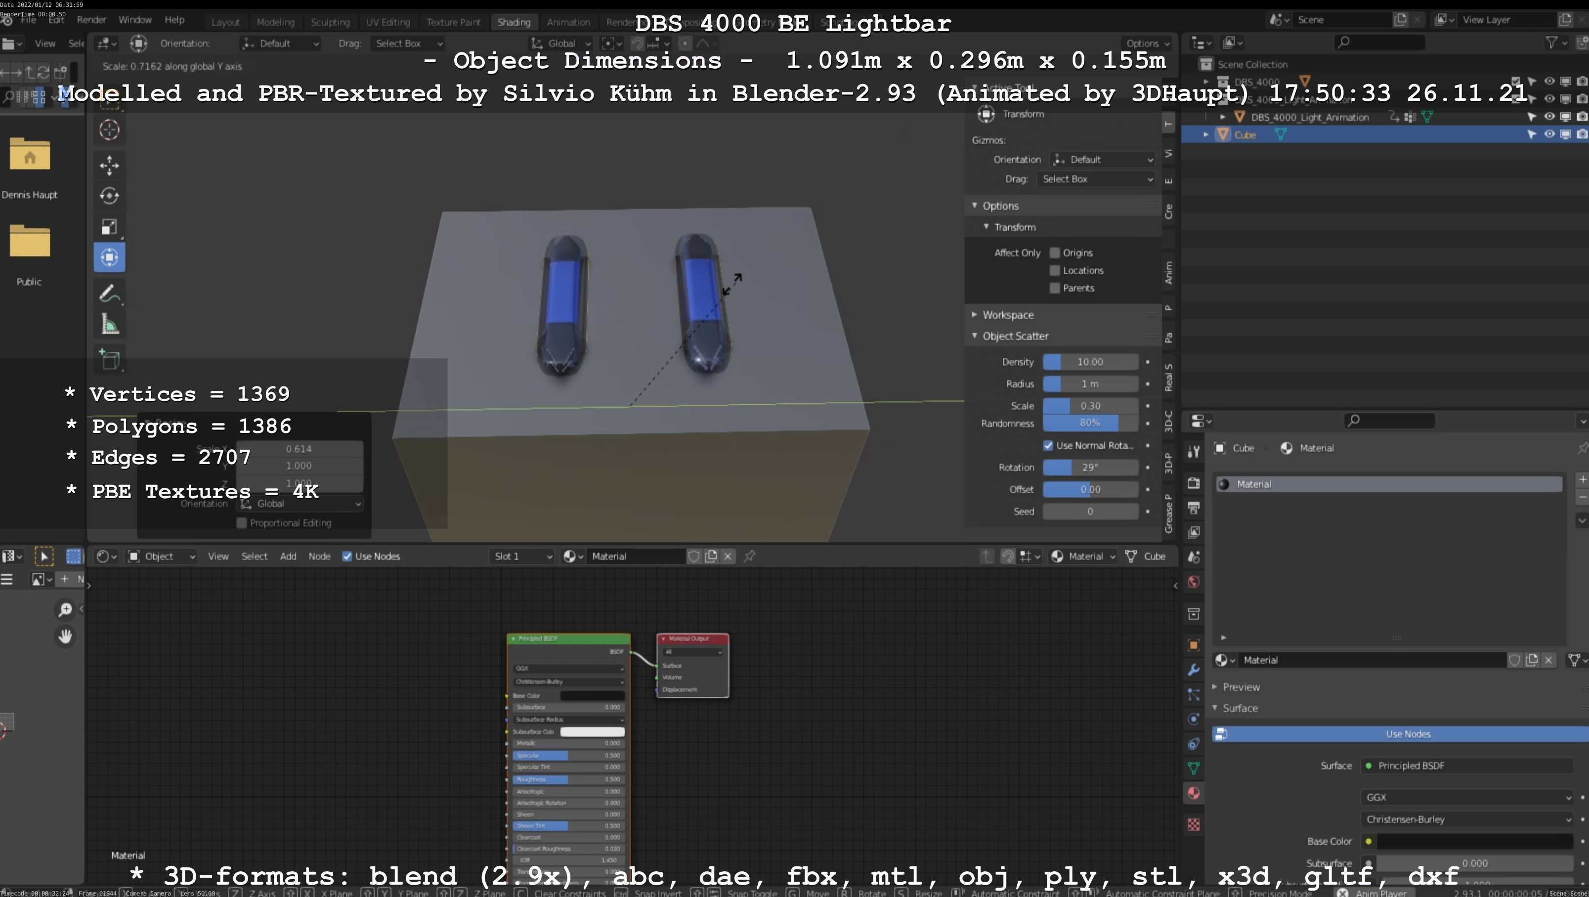The height and width of the screenshot is (897, 1589).
Task: Click Base Color swatch in Properties panel
Action: pos(1474,842)
